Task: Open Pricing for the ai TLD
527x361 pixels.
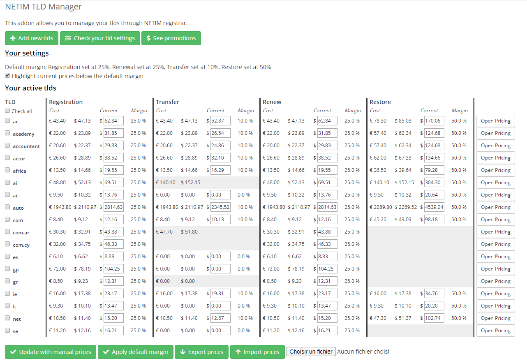Action: (x=496, y=183)
